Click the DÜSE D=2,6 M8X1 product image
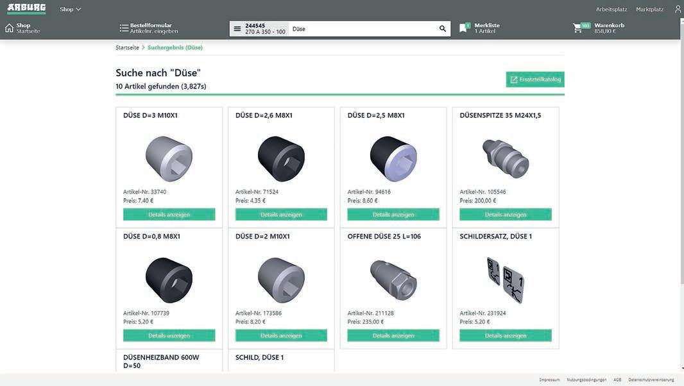The image size is (684, 386). click(x=281, y=158)
